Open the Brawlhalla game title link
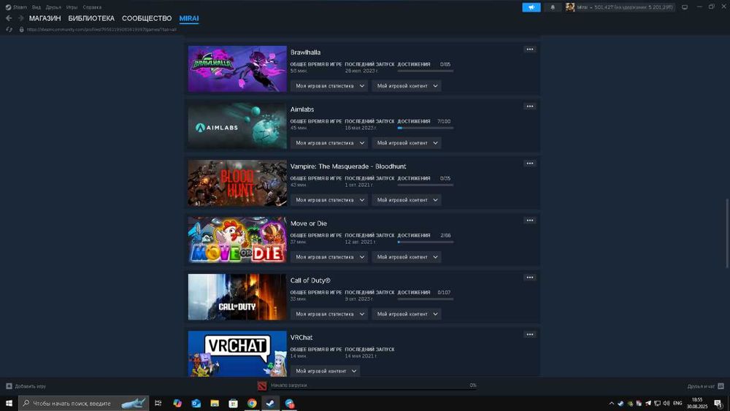This screenshot has width=730, height=411. pyautogui.click(x=305, y=52)
